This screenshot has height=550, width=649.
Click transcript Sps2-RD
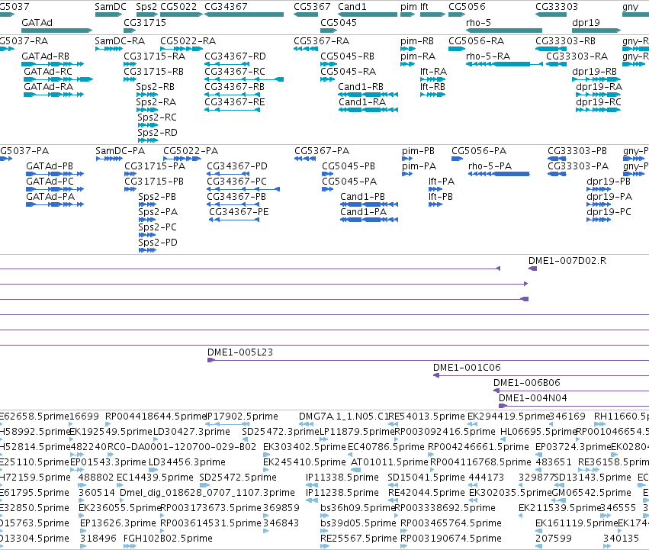148,140
